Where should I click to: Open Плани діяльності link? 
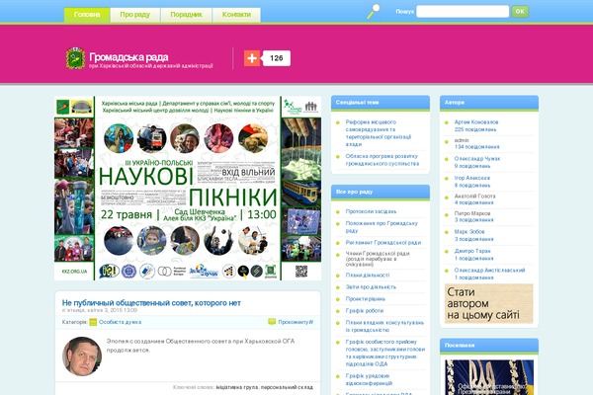368,276
